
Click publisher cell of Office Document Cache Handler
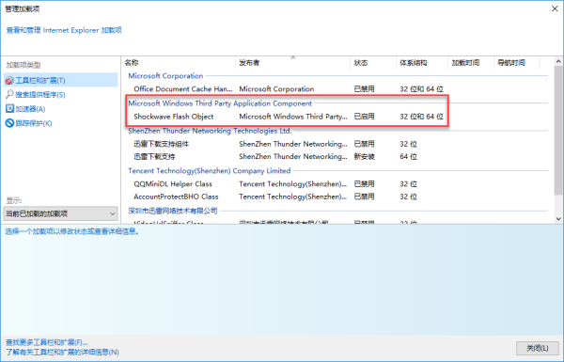click(x=276, y=89)
